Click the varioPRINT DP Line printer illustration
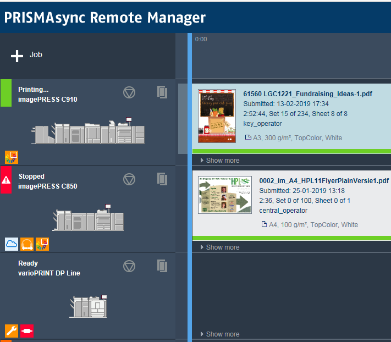Screen dimensions: 391x342 click(88, 306)
